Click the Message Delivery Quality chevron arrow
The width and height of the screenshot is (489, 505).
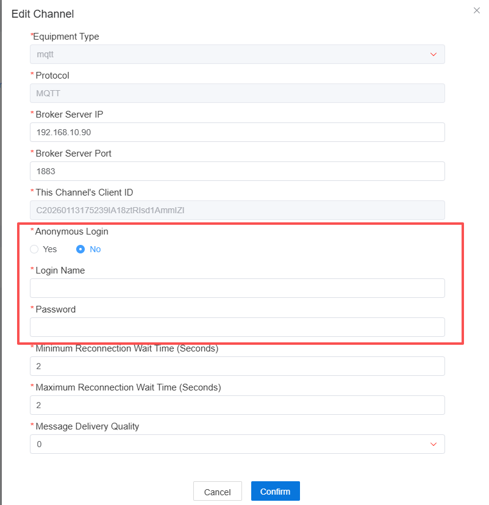(434, 444)
